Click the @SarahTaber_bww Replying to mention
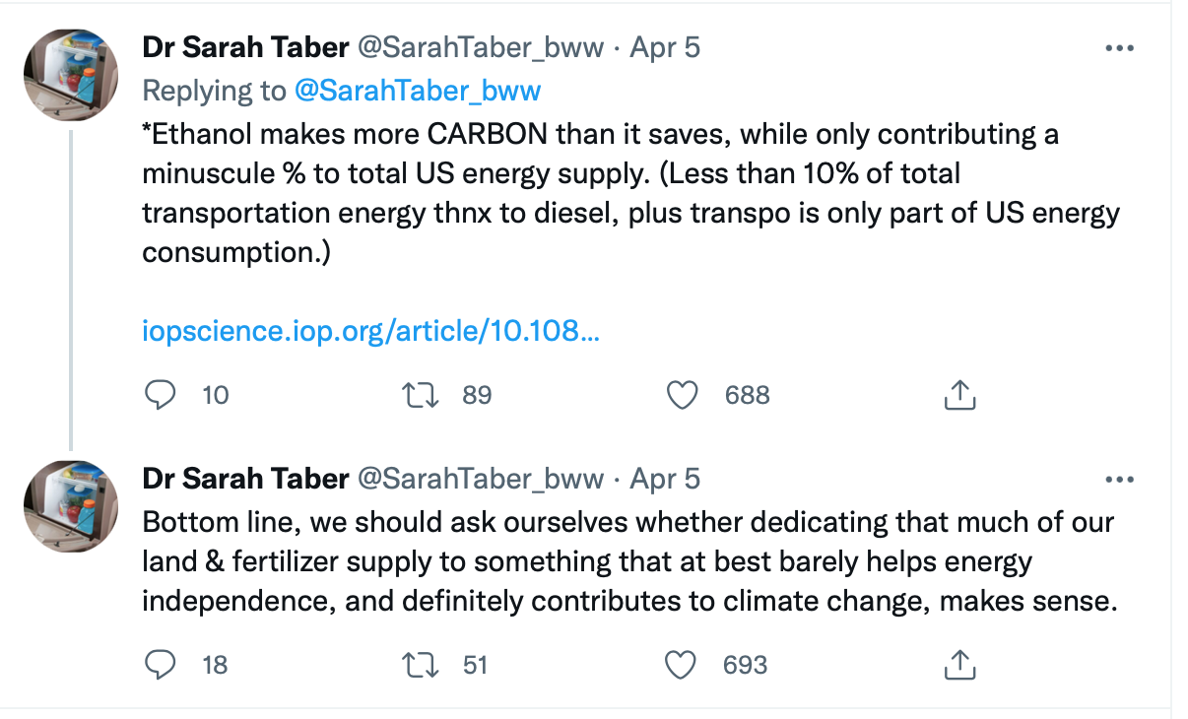This screenshot has width=1188, height=719. pos(418,91)
